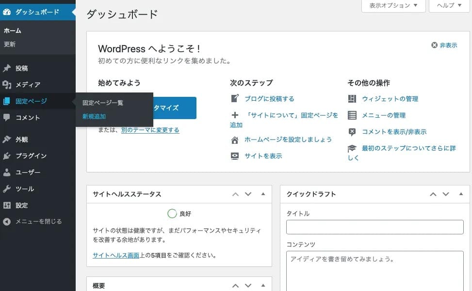The width and height of the screenshot is (472, 291).
Task: Click the monitor icon beside サイトを表示
Action: coord(235,156)
